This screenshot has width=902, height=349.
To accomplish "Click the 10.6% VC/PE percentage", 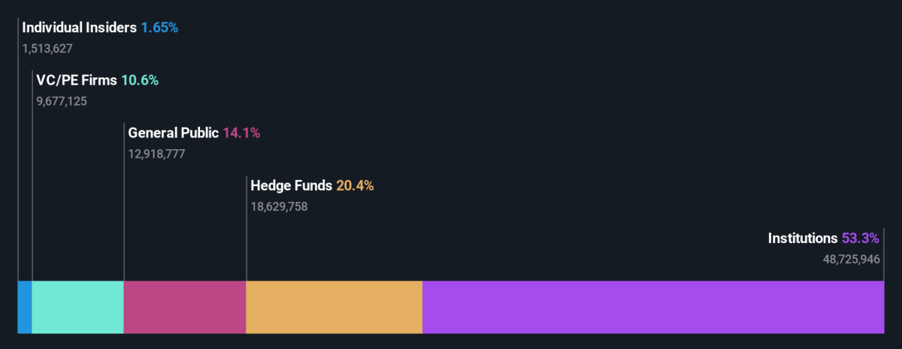I will 140,80.
